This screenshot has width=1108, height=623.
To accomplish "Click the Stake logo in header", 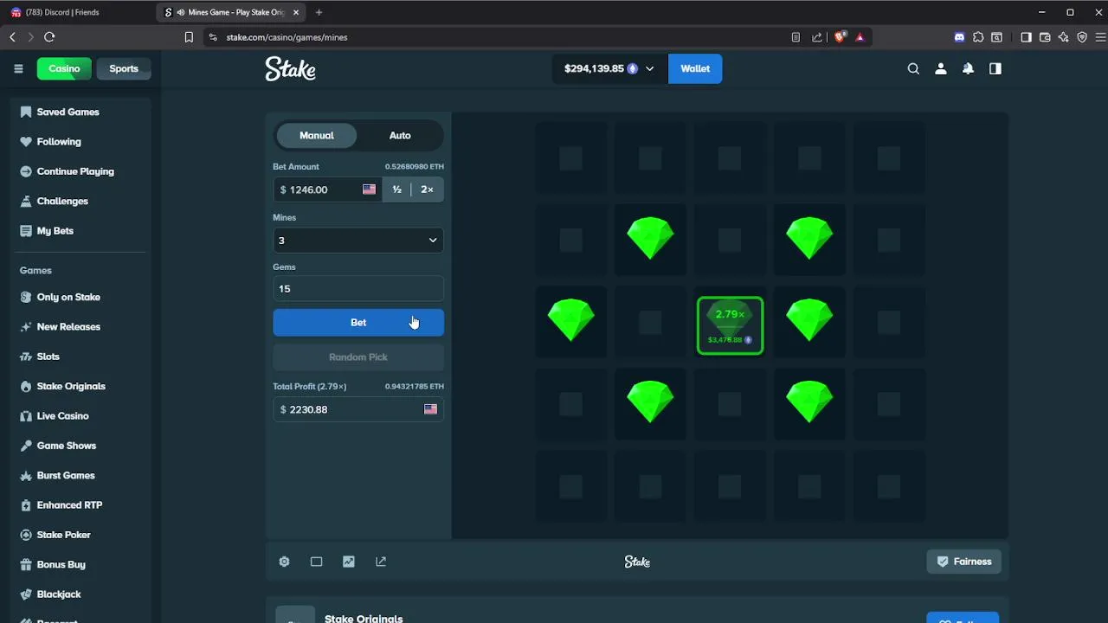I will (290, 68).
